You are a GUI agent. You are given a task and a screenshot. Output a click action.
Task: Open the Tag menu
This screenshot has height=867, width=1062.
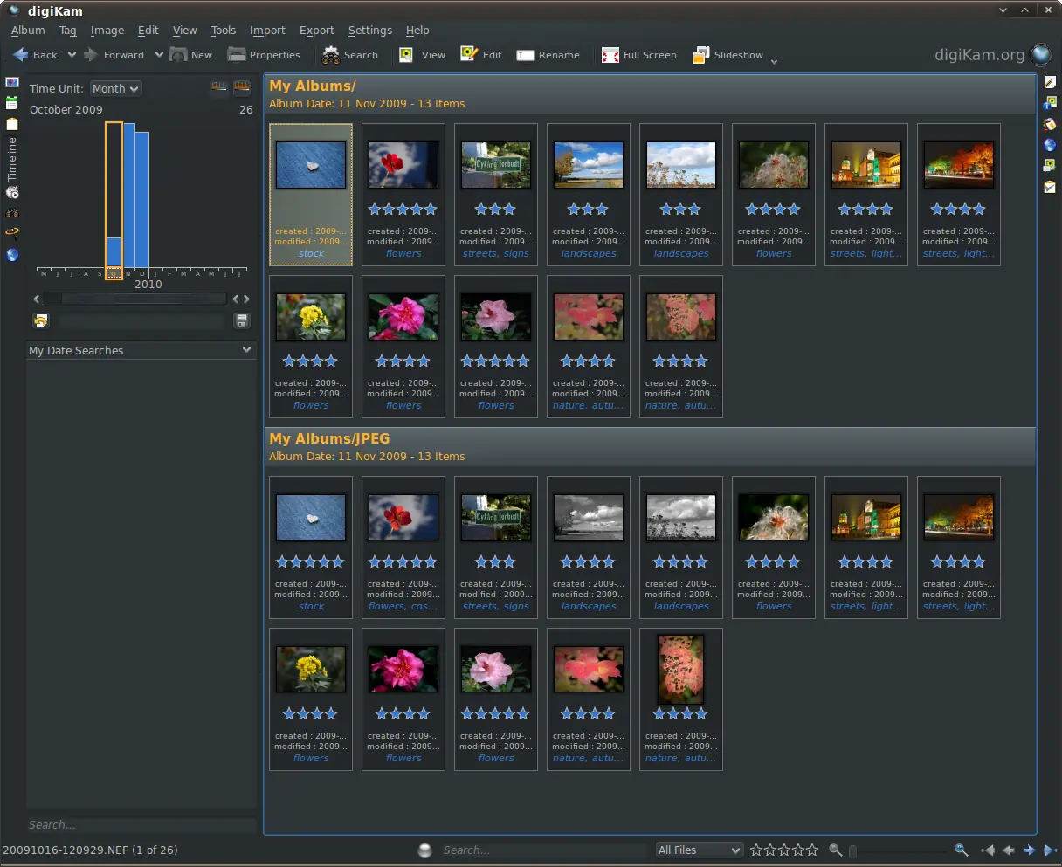tap(68, 30)
